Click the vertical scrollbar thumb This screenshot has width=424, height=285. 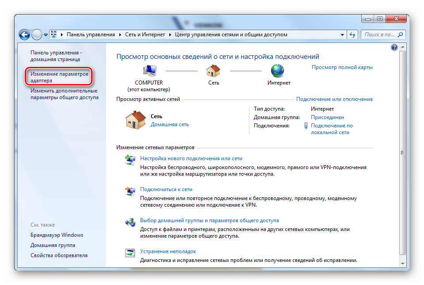pos(403,153)
